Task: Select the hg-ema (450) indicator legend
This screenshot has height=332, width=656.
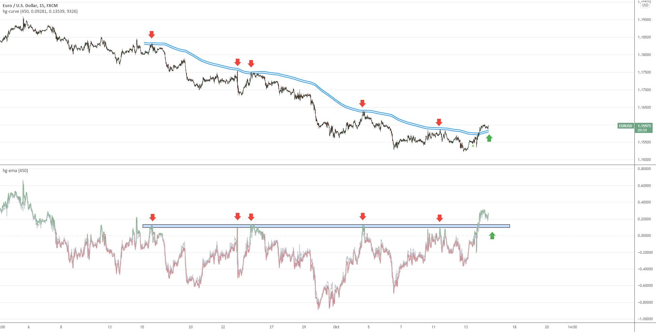Action: point(16,170)
